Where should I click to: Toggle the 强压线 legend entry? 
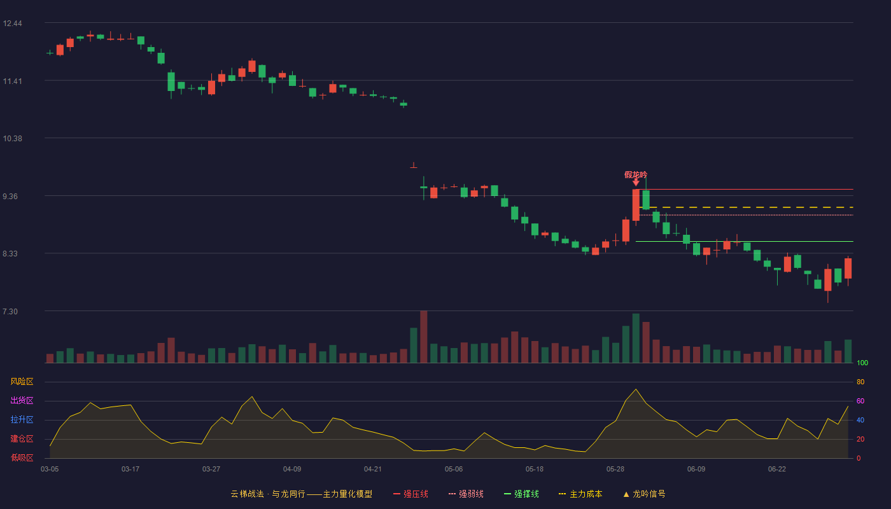tap(410, 494)
